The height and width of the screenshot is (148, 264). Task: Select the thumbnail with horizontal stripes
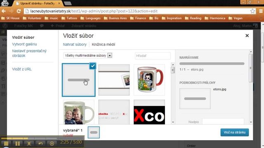click(114, 80)
